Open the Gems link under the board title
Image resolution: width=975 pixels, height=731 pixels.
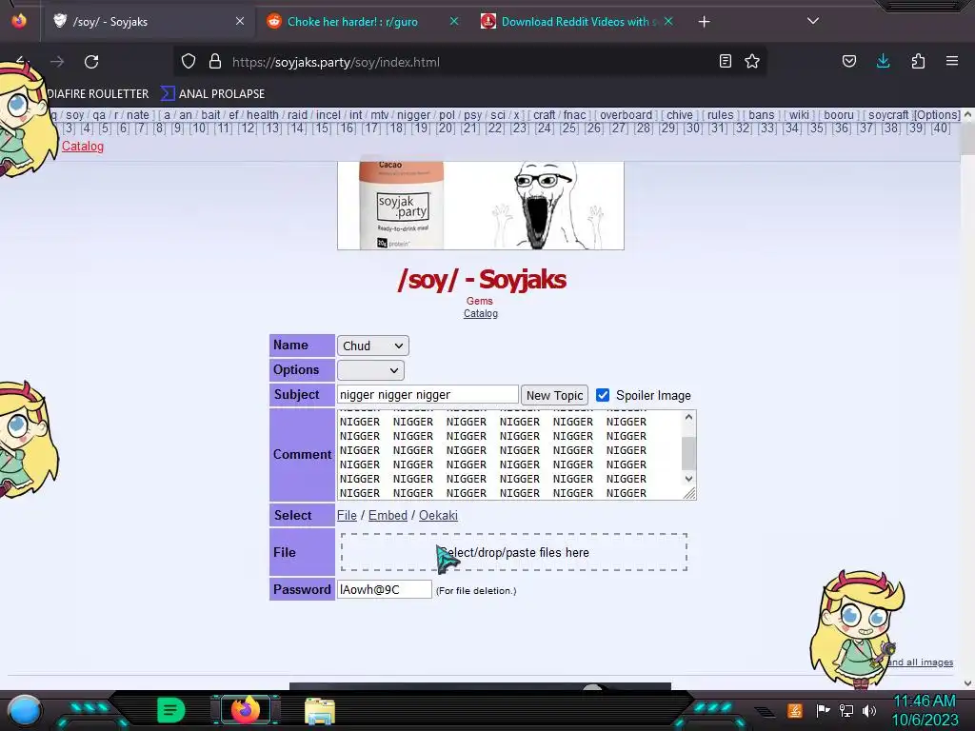pyautogui.click(x=480, y=301)
